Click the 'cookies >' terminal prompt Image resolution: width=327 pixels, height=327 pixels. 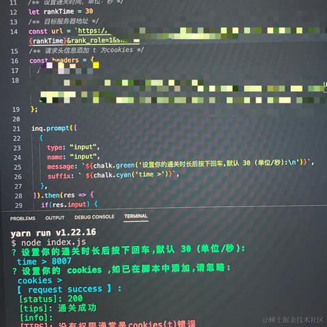tap(40, 281)
